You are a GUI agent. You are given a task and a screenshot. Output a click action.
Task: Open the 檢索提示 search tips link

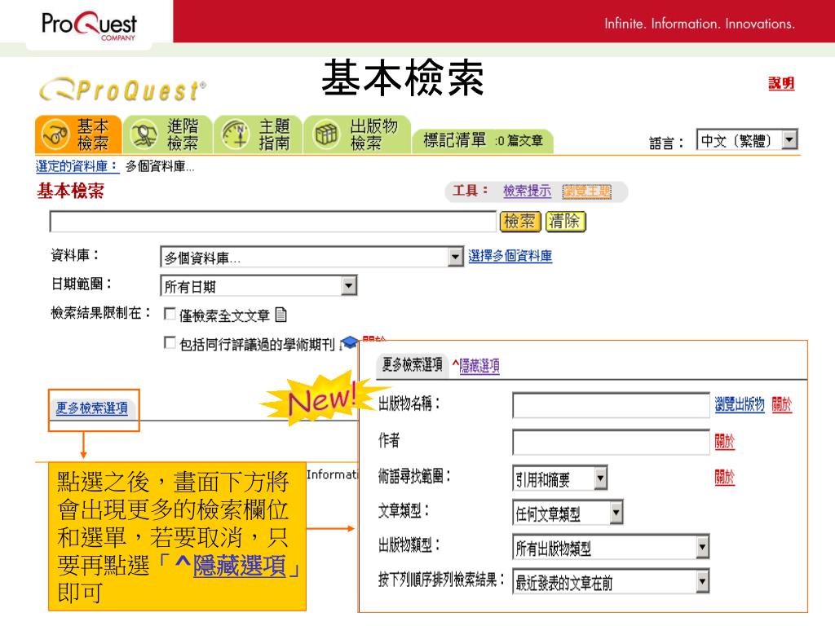pyautogui.click(x=527, y=191)
